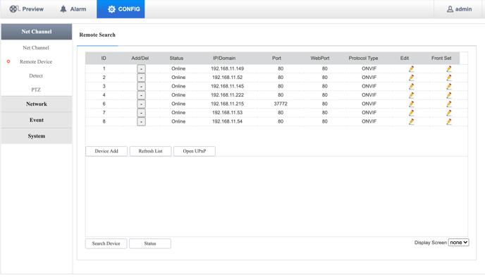Click Refresh List
The width and height of the screenshot is (485, 280).
pos(150,151)
